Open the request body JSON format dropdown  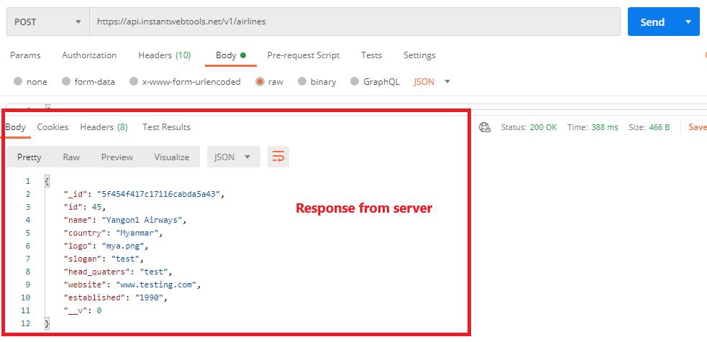pos(432,82)
